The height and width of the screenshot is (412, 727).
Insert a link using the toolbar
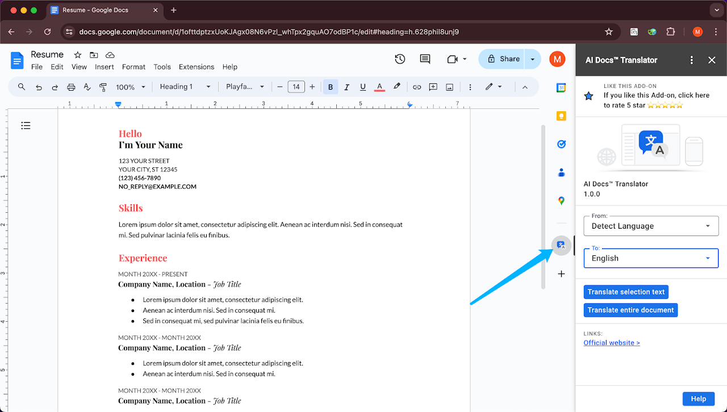(417, 87)
